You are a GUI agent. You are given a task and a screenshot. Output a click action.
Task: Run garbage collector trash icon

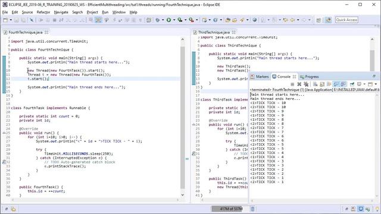coord(252,209)
